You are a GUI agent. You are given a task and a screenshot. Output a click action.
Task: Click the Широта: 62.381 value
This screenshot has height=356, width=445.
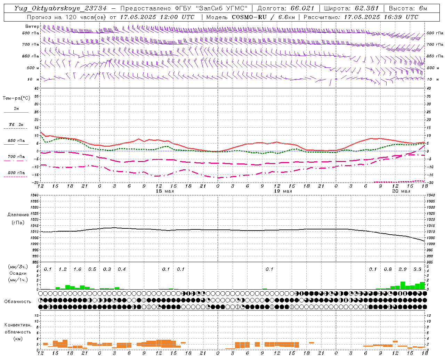point(351,8)
